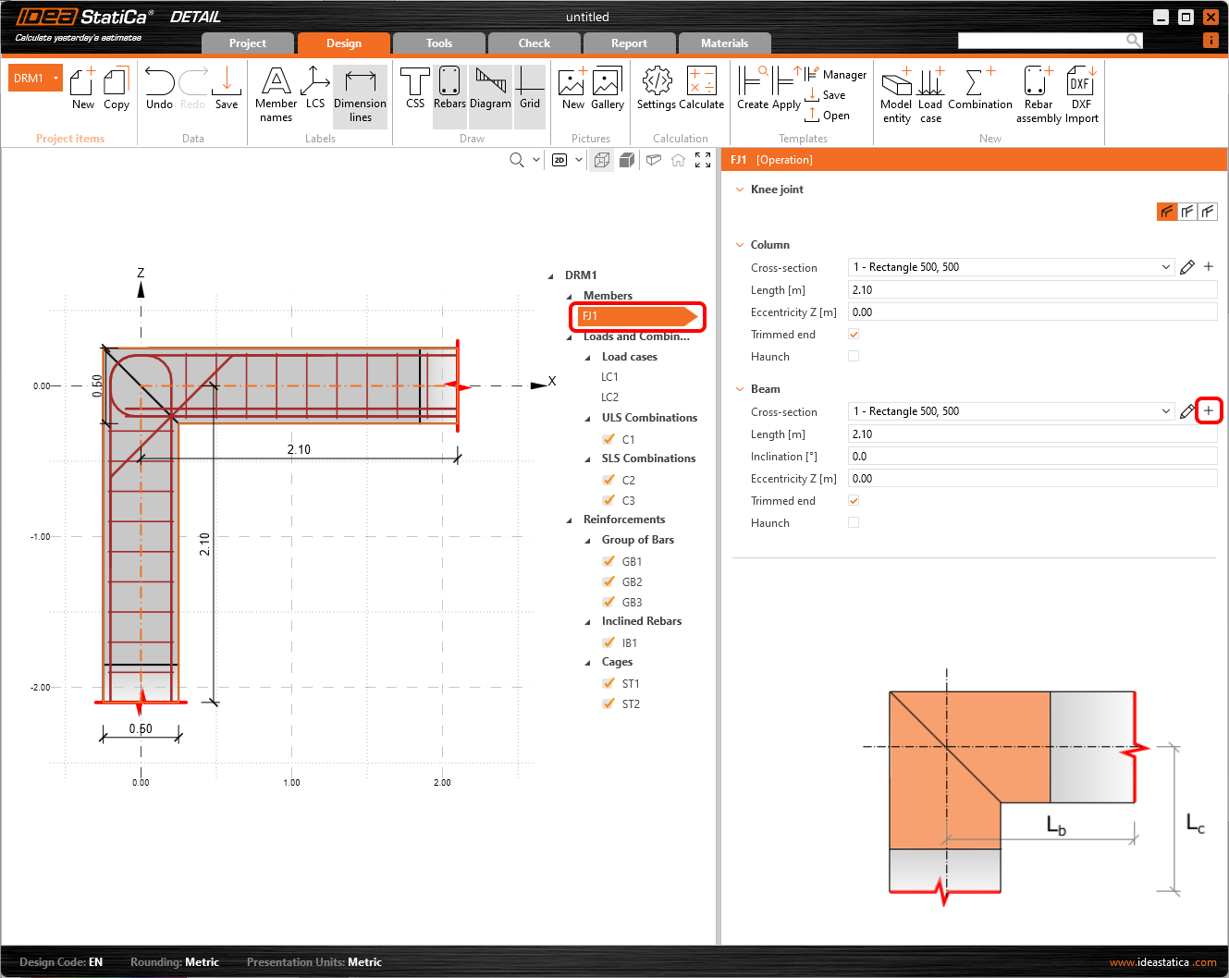
Task: Edit the Beam cross-section with pencil icon
Action: coord(1187,411)
